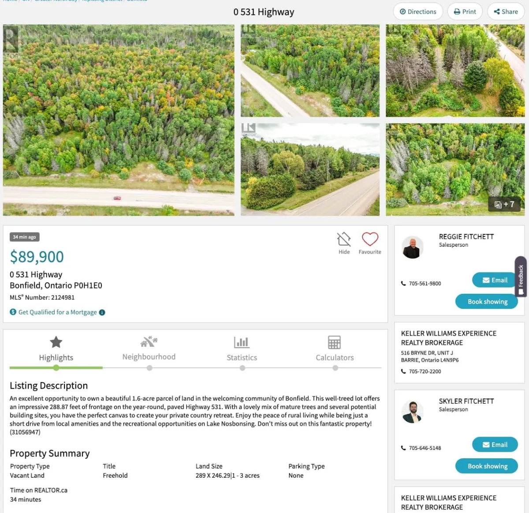Email Skyler Fitchett

tap(495, 445)
